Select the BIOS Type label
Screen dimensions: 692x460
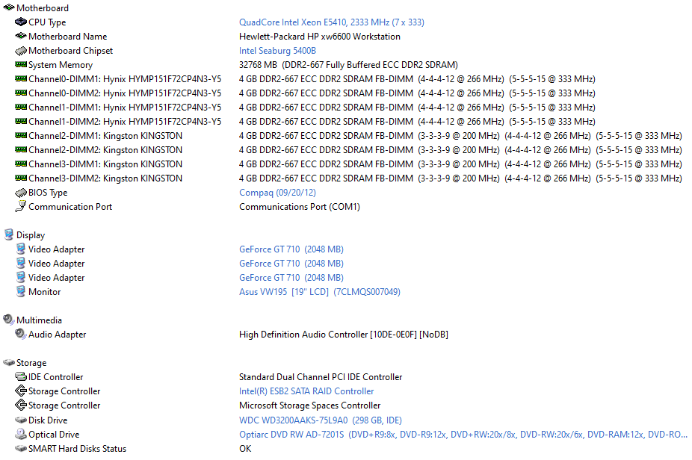click(48, 193)
